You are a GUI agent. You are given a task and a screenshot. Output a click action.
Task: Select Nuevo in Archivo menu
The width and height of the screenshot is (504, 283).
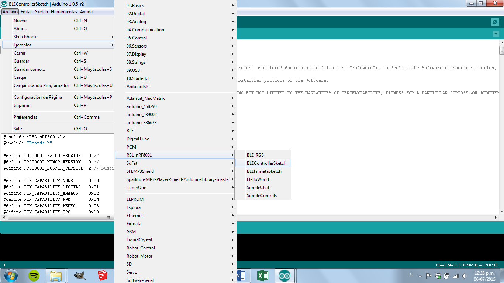point(58,21)
